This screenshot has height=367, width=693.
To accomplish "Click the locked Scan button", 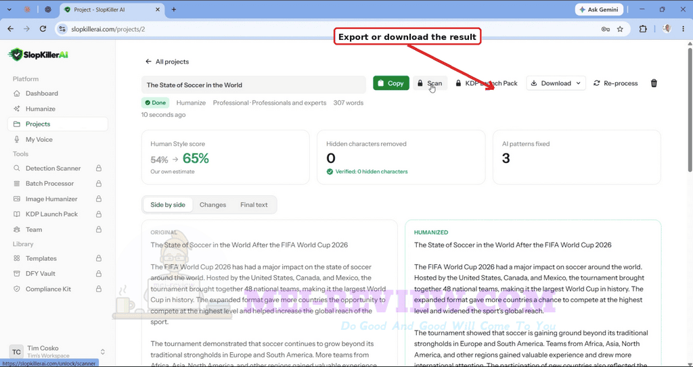I will point(430,83).
